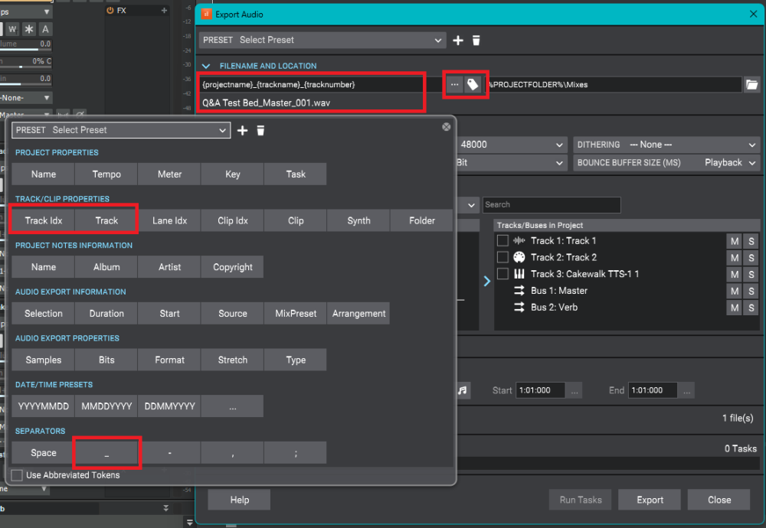Open End time ellipsis picker
Image resolution: width=766 pixels, height=528 pixels.
[686, 390]
